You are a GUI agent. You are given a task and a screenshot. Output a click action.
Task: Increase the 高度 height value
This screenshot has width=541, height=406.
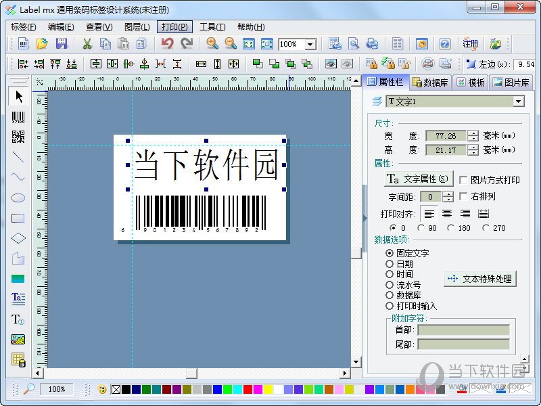point(473,147)
